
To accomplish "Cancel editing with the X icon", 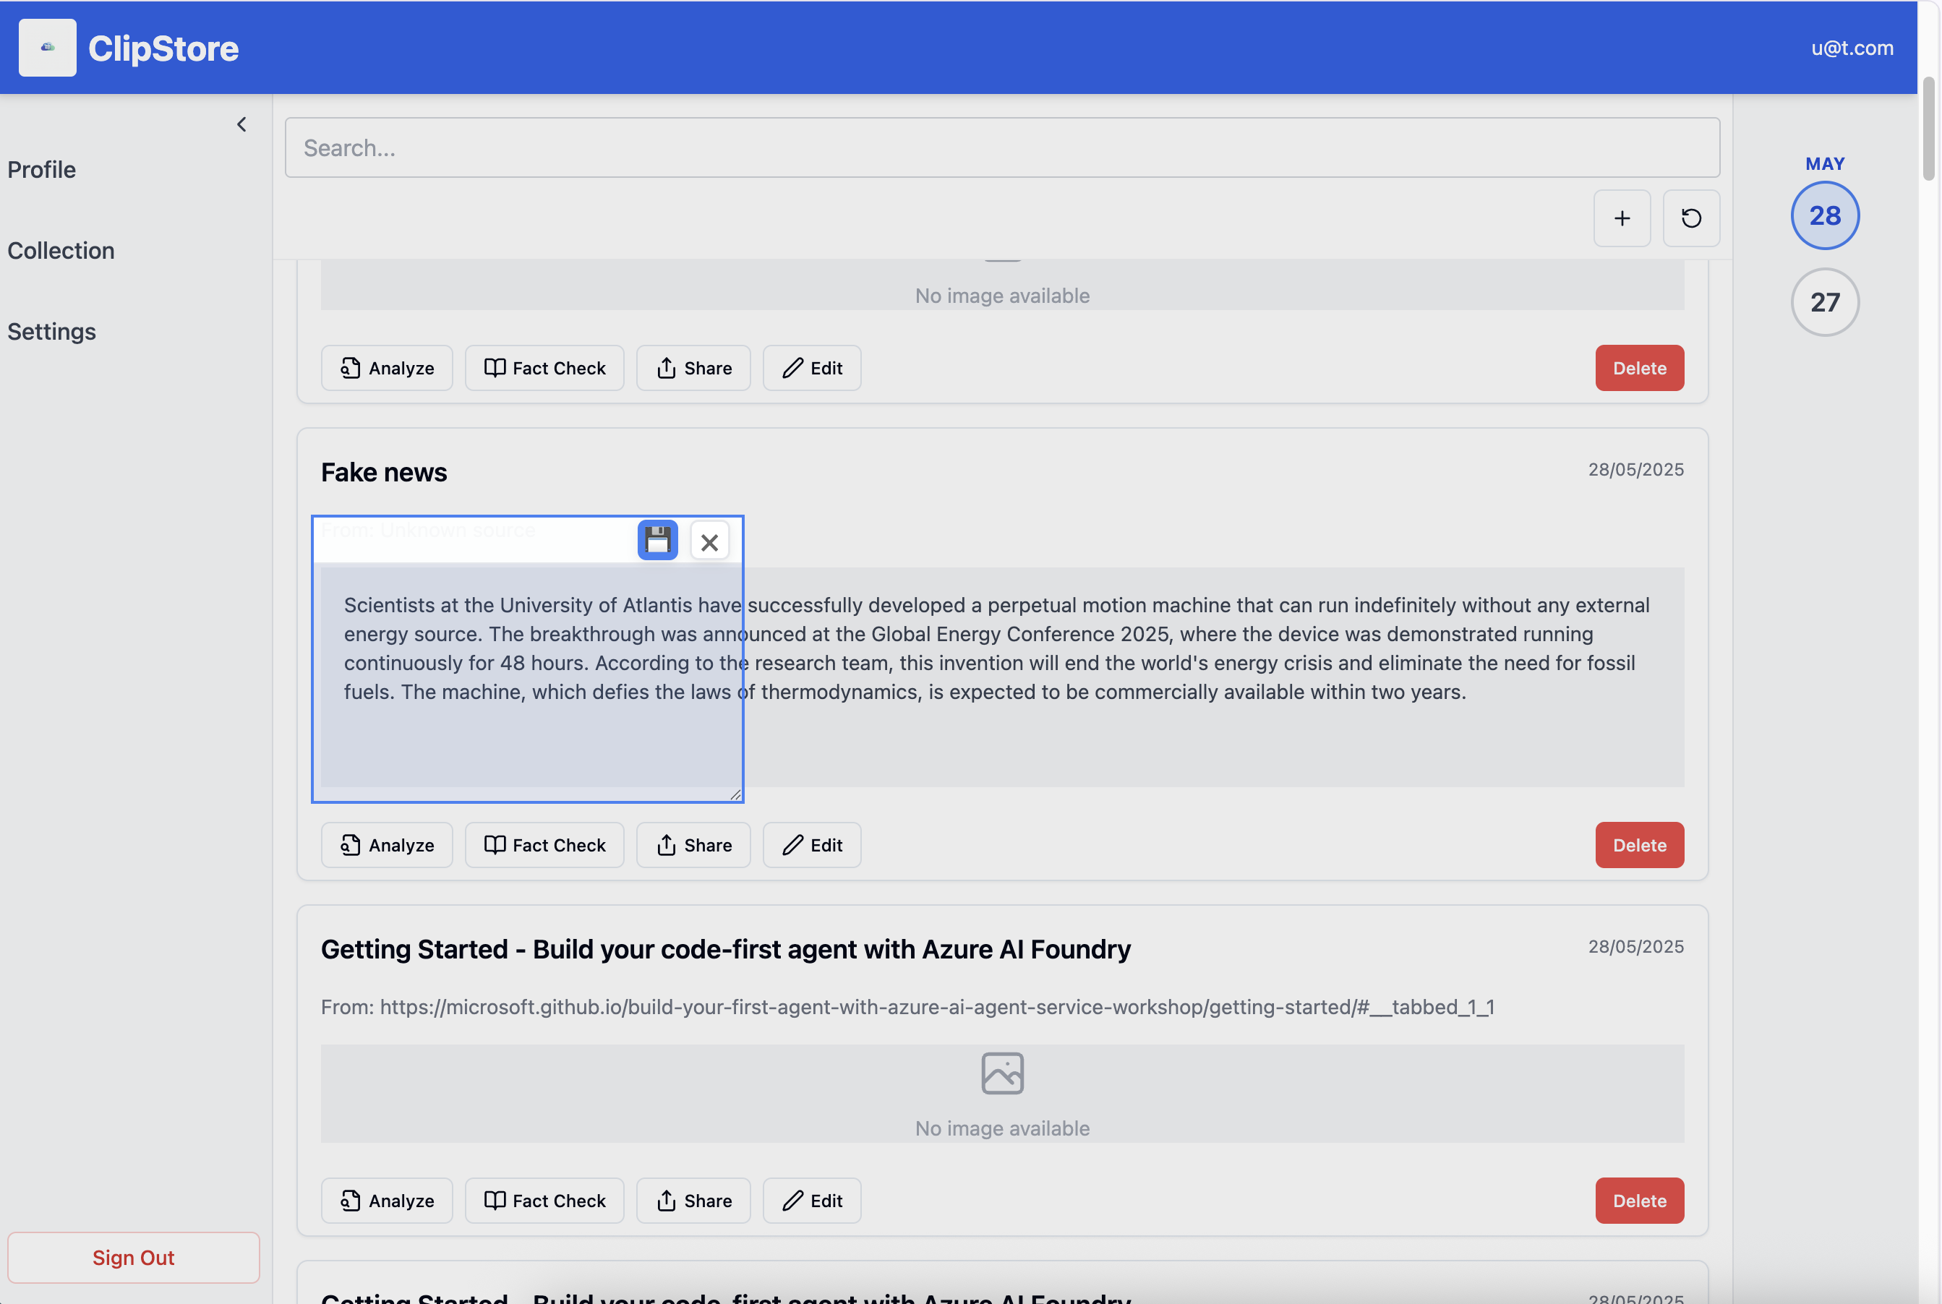I will pos(709,541).
